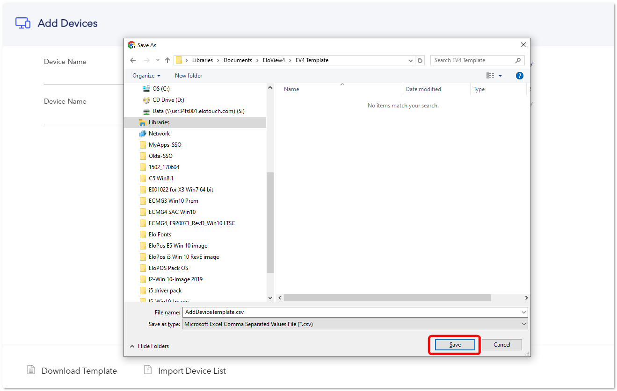Click the Chrome icon in dialog title
The width and height of the screenshot is (617, 391).
pyautogui.click(x=131, y=45)
